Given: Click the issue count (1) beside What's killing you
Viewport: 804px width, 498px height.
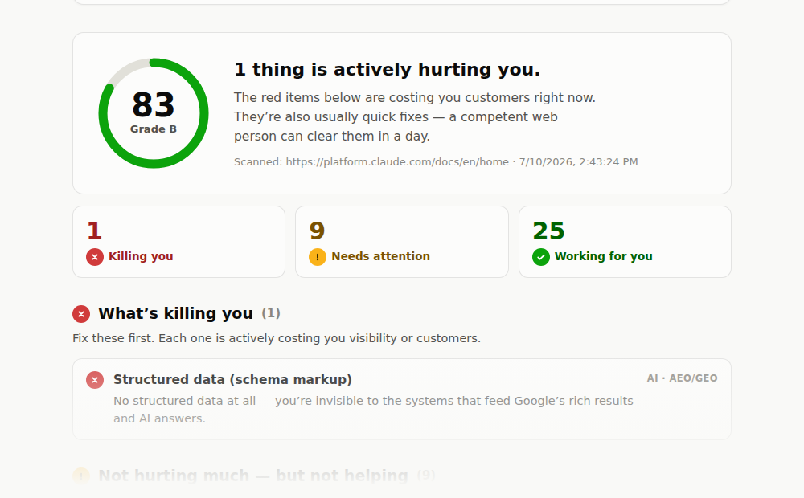Looking at the screenshot, I should click(271, 313).
